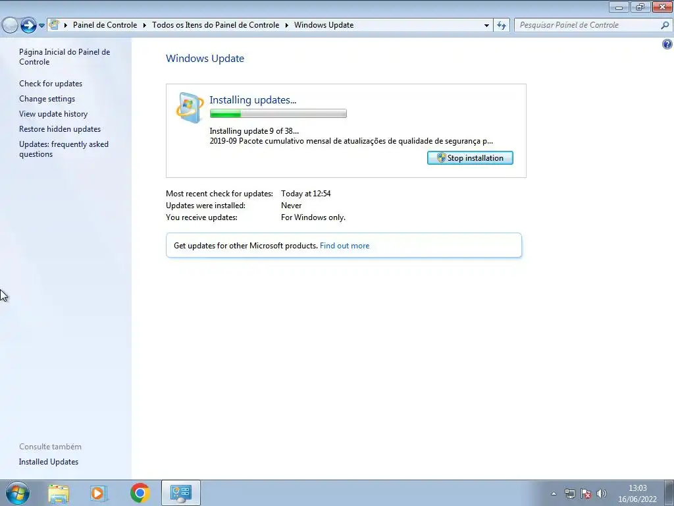
Task: Click the Find out more link
Action: coord(344,246)
